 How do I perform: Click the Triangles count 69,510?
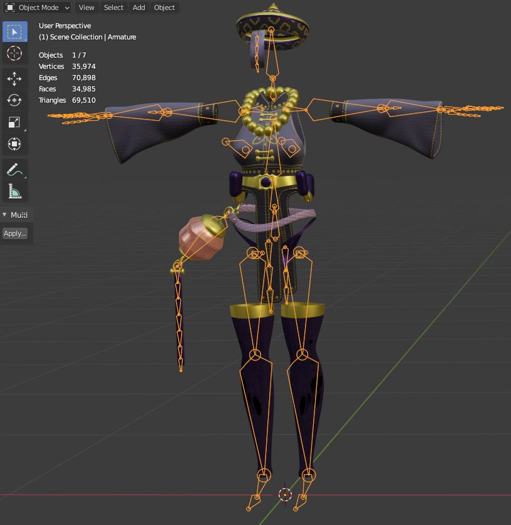tap(84, 100)
